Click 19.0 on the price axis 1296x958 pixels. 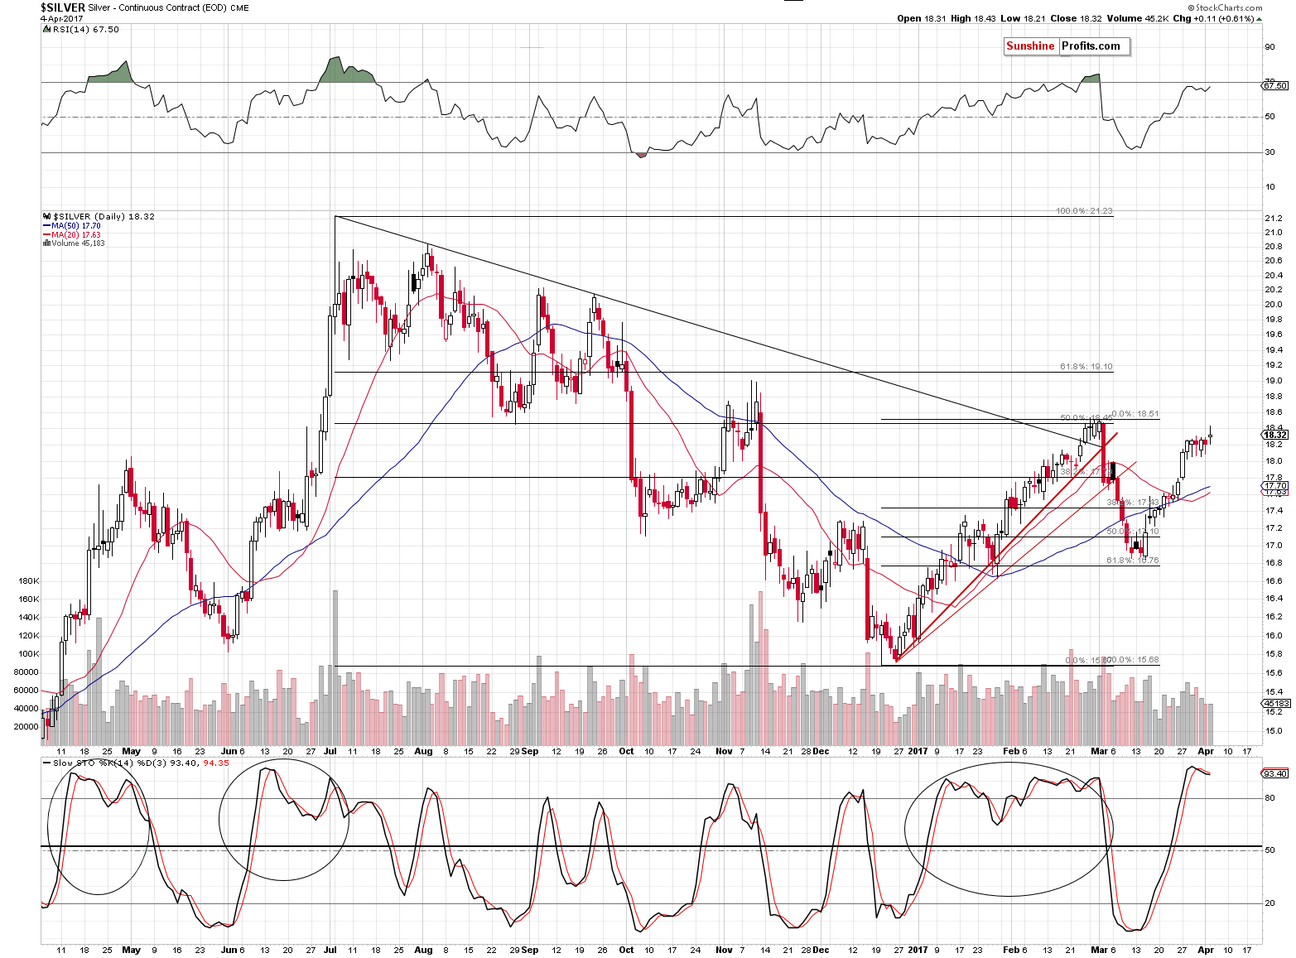click(1274, 381)
